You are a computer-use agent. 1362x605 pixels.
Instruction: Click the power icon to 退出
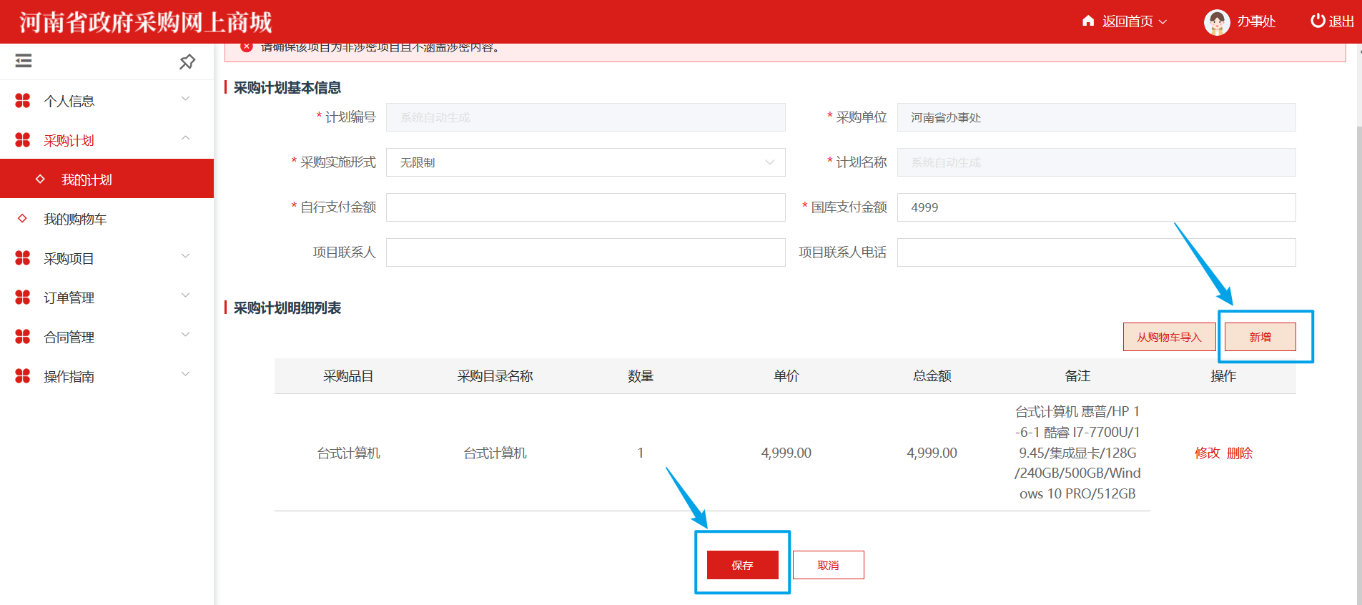click(x=1317, y=21)
